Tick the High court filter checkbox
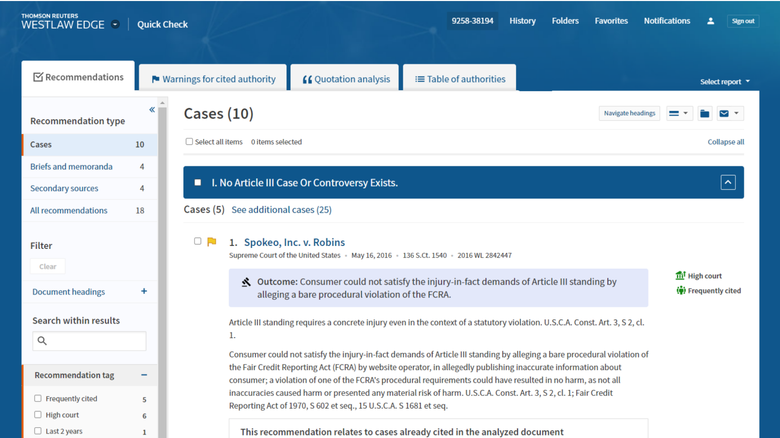This screenshot has height=438, width=780. (x=38, y=415)
